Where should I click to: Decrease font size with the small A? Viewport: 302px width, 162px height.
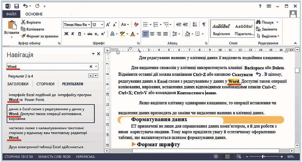point(115,25)
